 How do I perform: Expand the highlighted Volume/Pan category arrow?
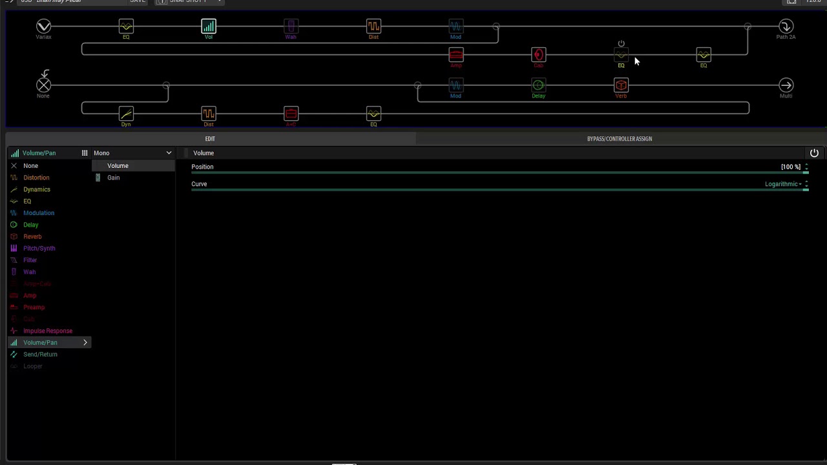tap(85, 343)
